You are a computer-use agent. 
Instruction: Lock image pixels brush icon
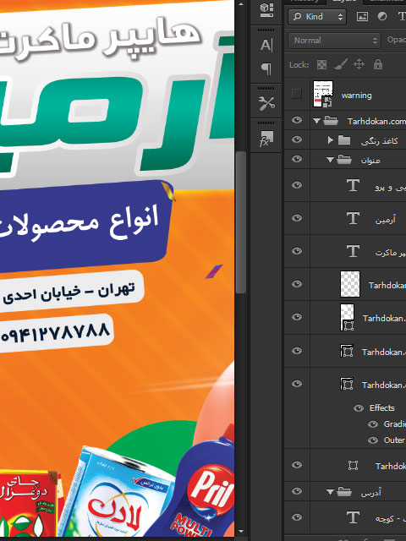(x=341, y=64)
